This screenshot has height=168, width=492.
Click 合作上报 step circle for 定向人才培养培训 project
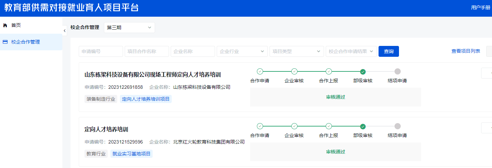pyautogui.click(x=329, y=126)
